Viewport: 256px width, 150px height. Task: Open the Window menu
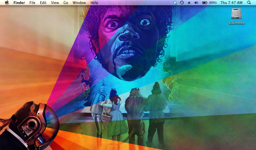(79, 2)
